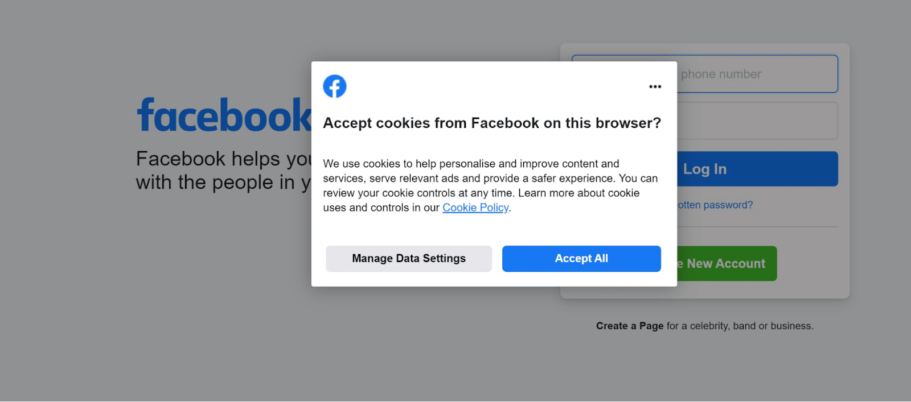Open Manage Data Settings
Viewport: 911px width, 402px height.
pos(408,258)
